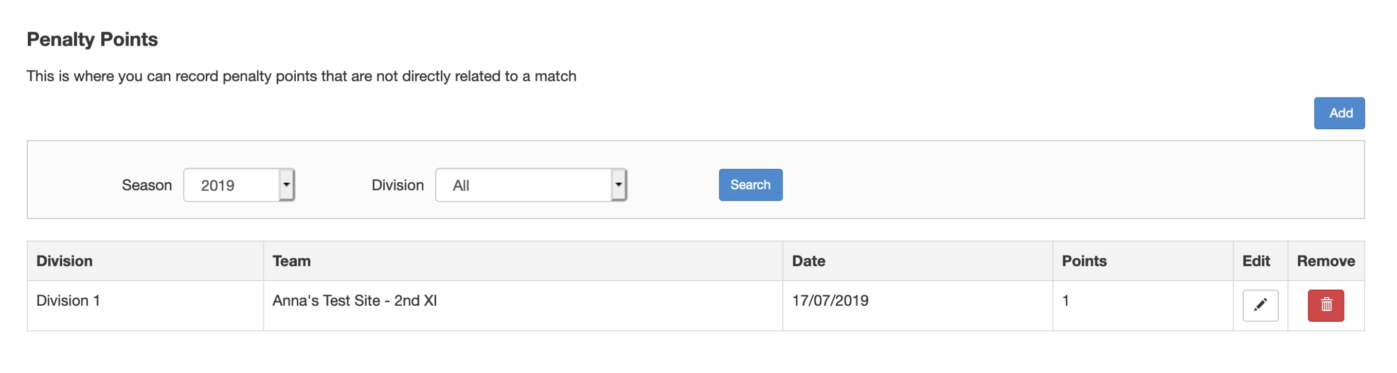Click the Edit column header

(1256, 261)
